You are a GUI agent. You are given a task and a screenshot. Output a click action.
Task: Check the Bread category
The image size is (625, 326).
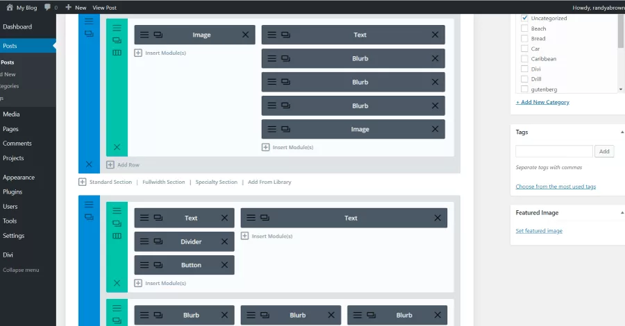point(524,39)
